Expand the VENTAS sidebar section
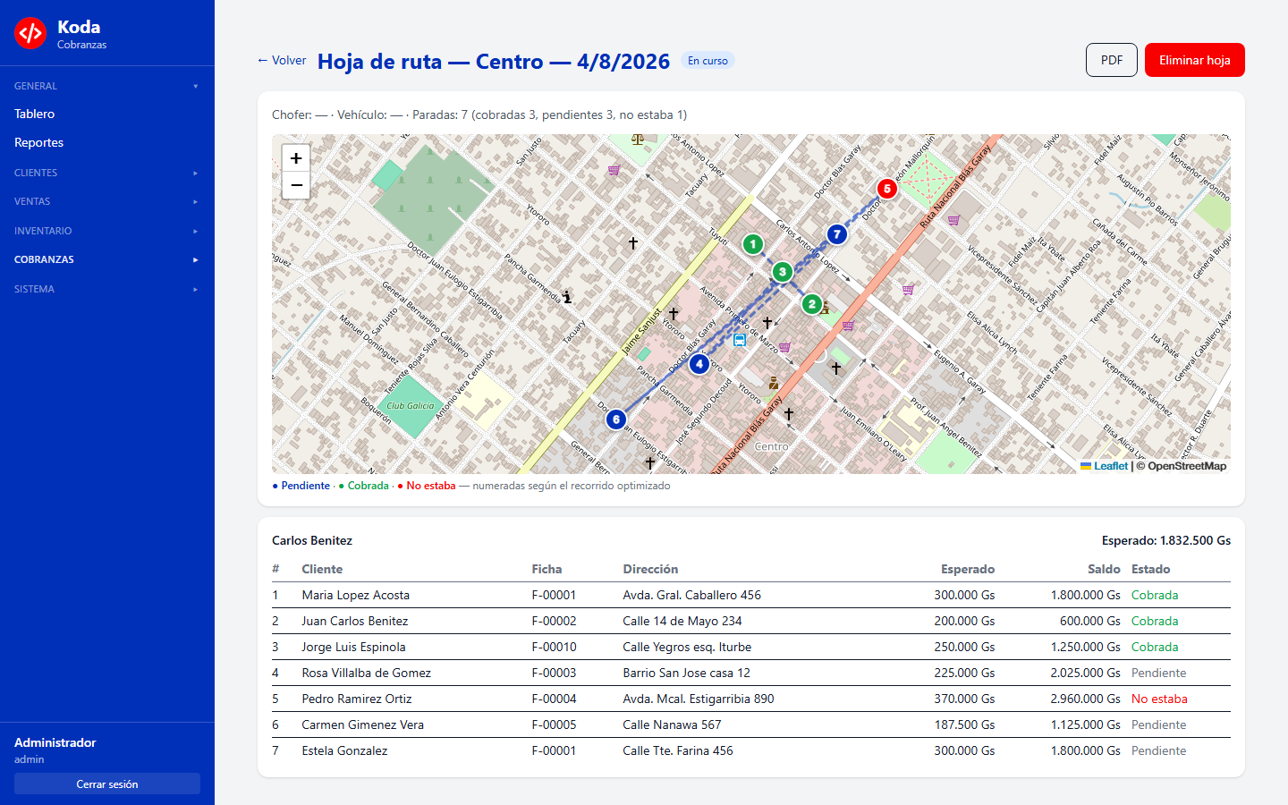The width and height of the screenshot is (1288, 805). click(x=107, y=201)
